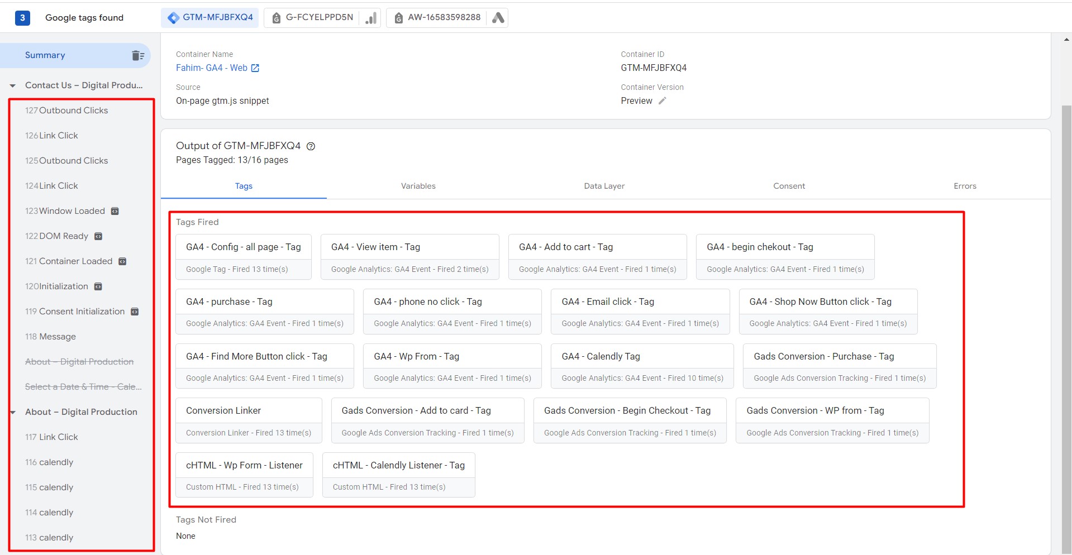This screenshot has height=555, width=1072.
Task: Click the clear events icon beside Summary
Action: [138, 55]
